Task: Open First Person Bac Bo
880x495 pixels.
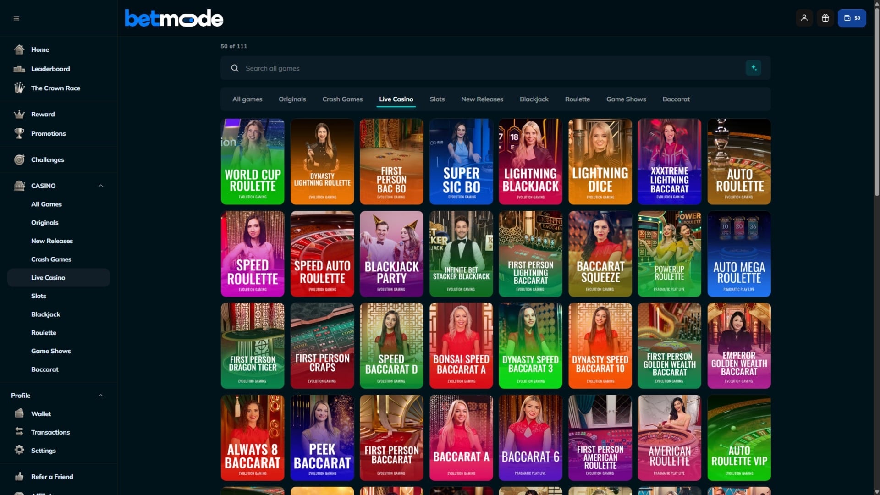Action: [391, 161]
